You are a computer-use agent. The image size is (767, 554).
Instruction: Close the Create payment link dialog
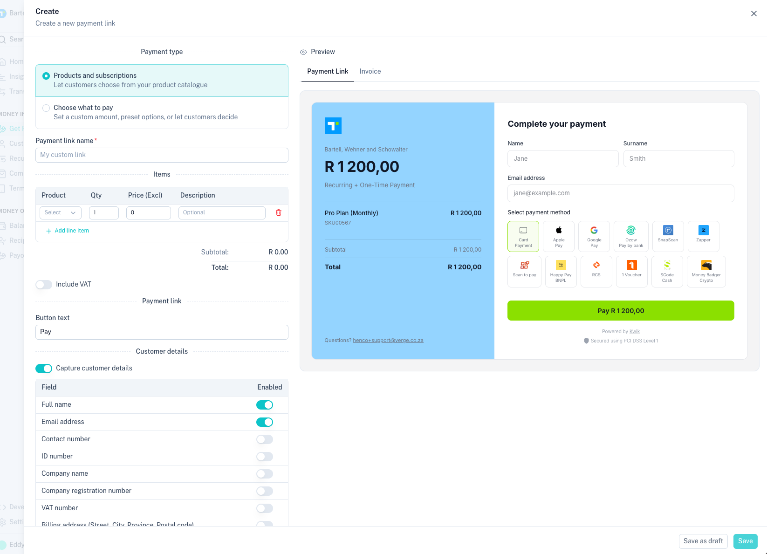754,14
